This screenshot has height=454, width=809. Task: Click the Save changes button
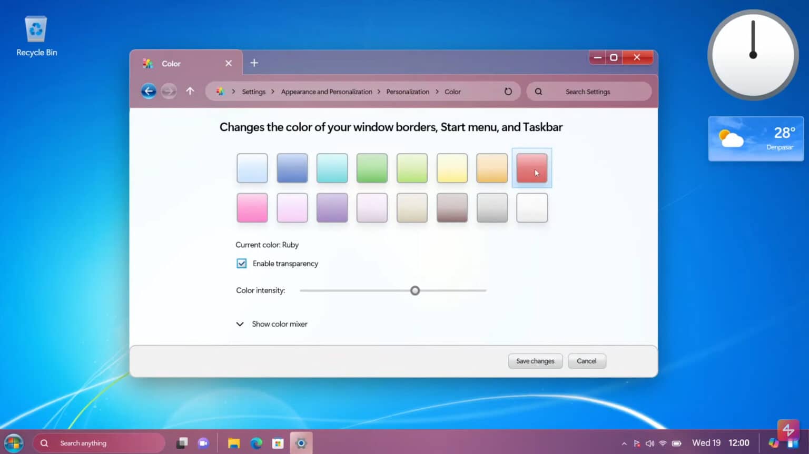(535, 361)
